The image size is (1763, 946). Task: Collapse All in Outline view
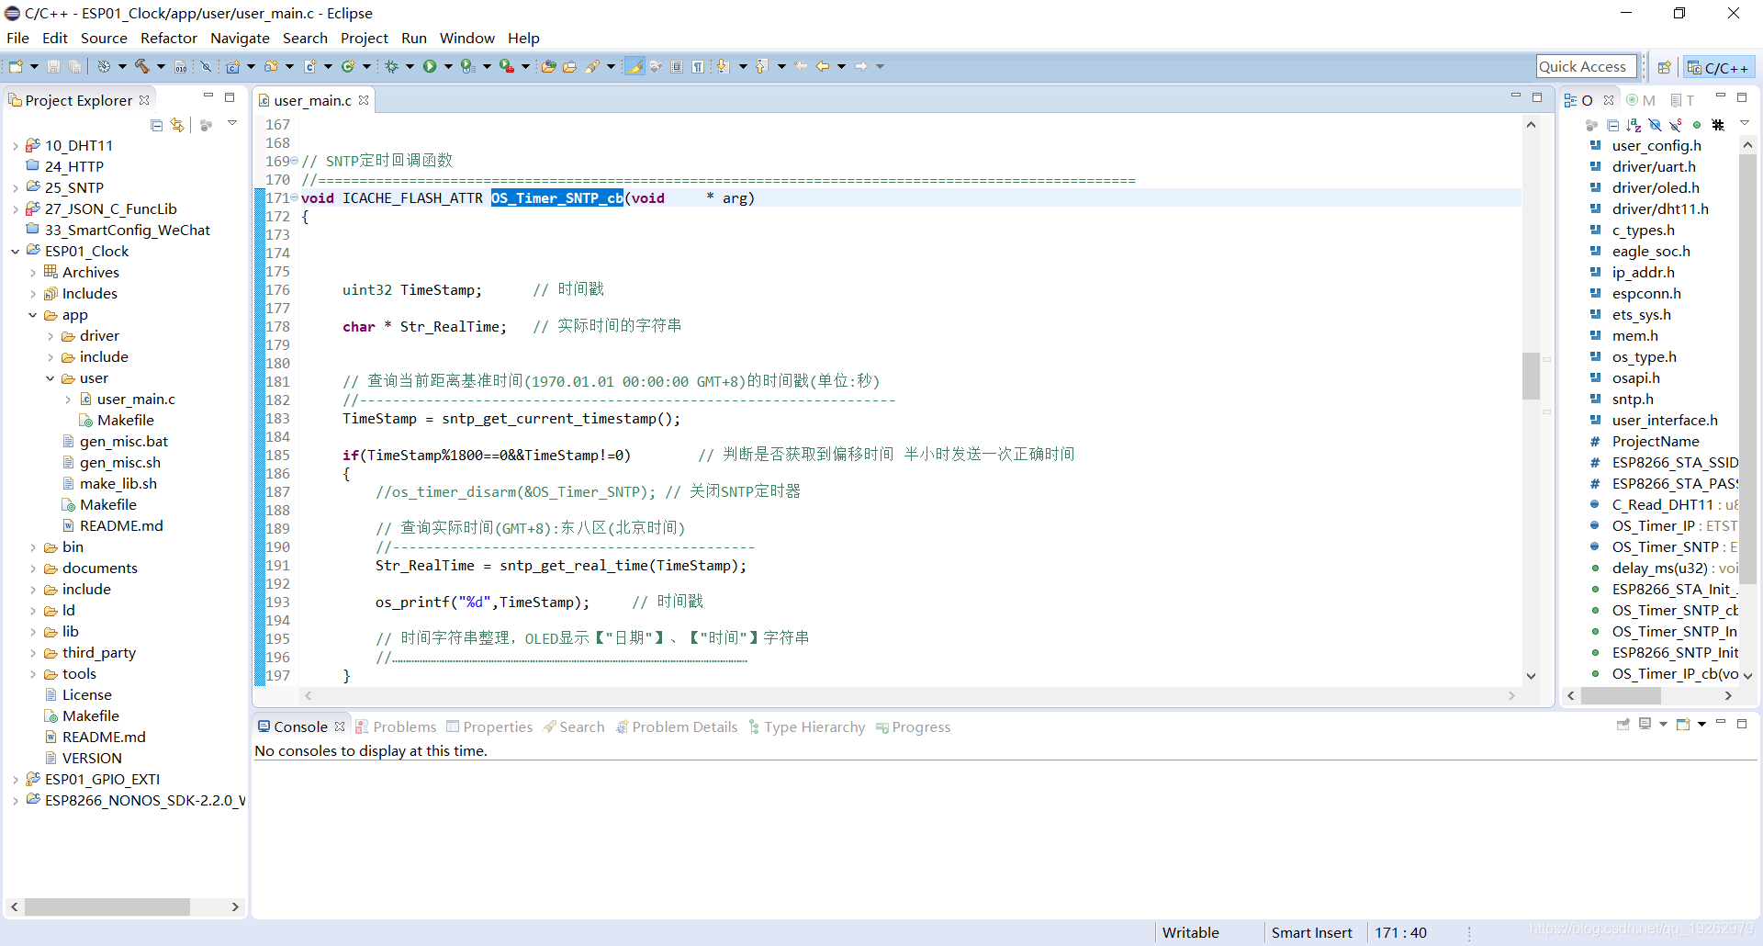pyautogui.click(x=1612, y=125)
